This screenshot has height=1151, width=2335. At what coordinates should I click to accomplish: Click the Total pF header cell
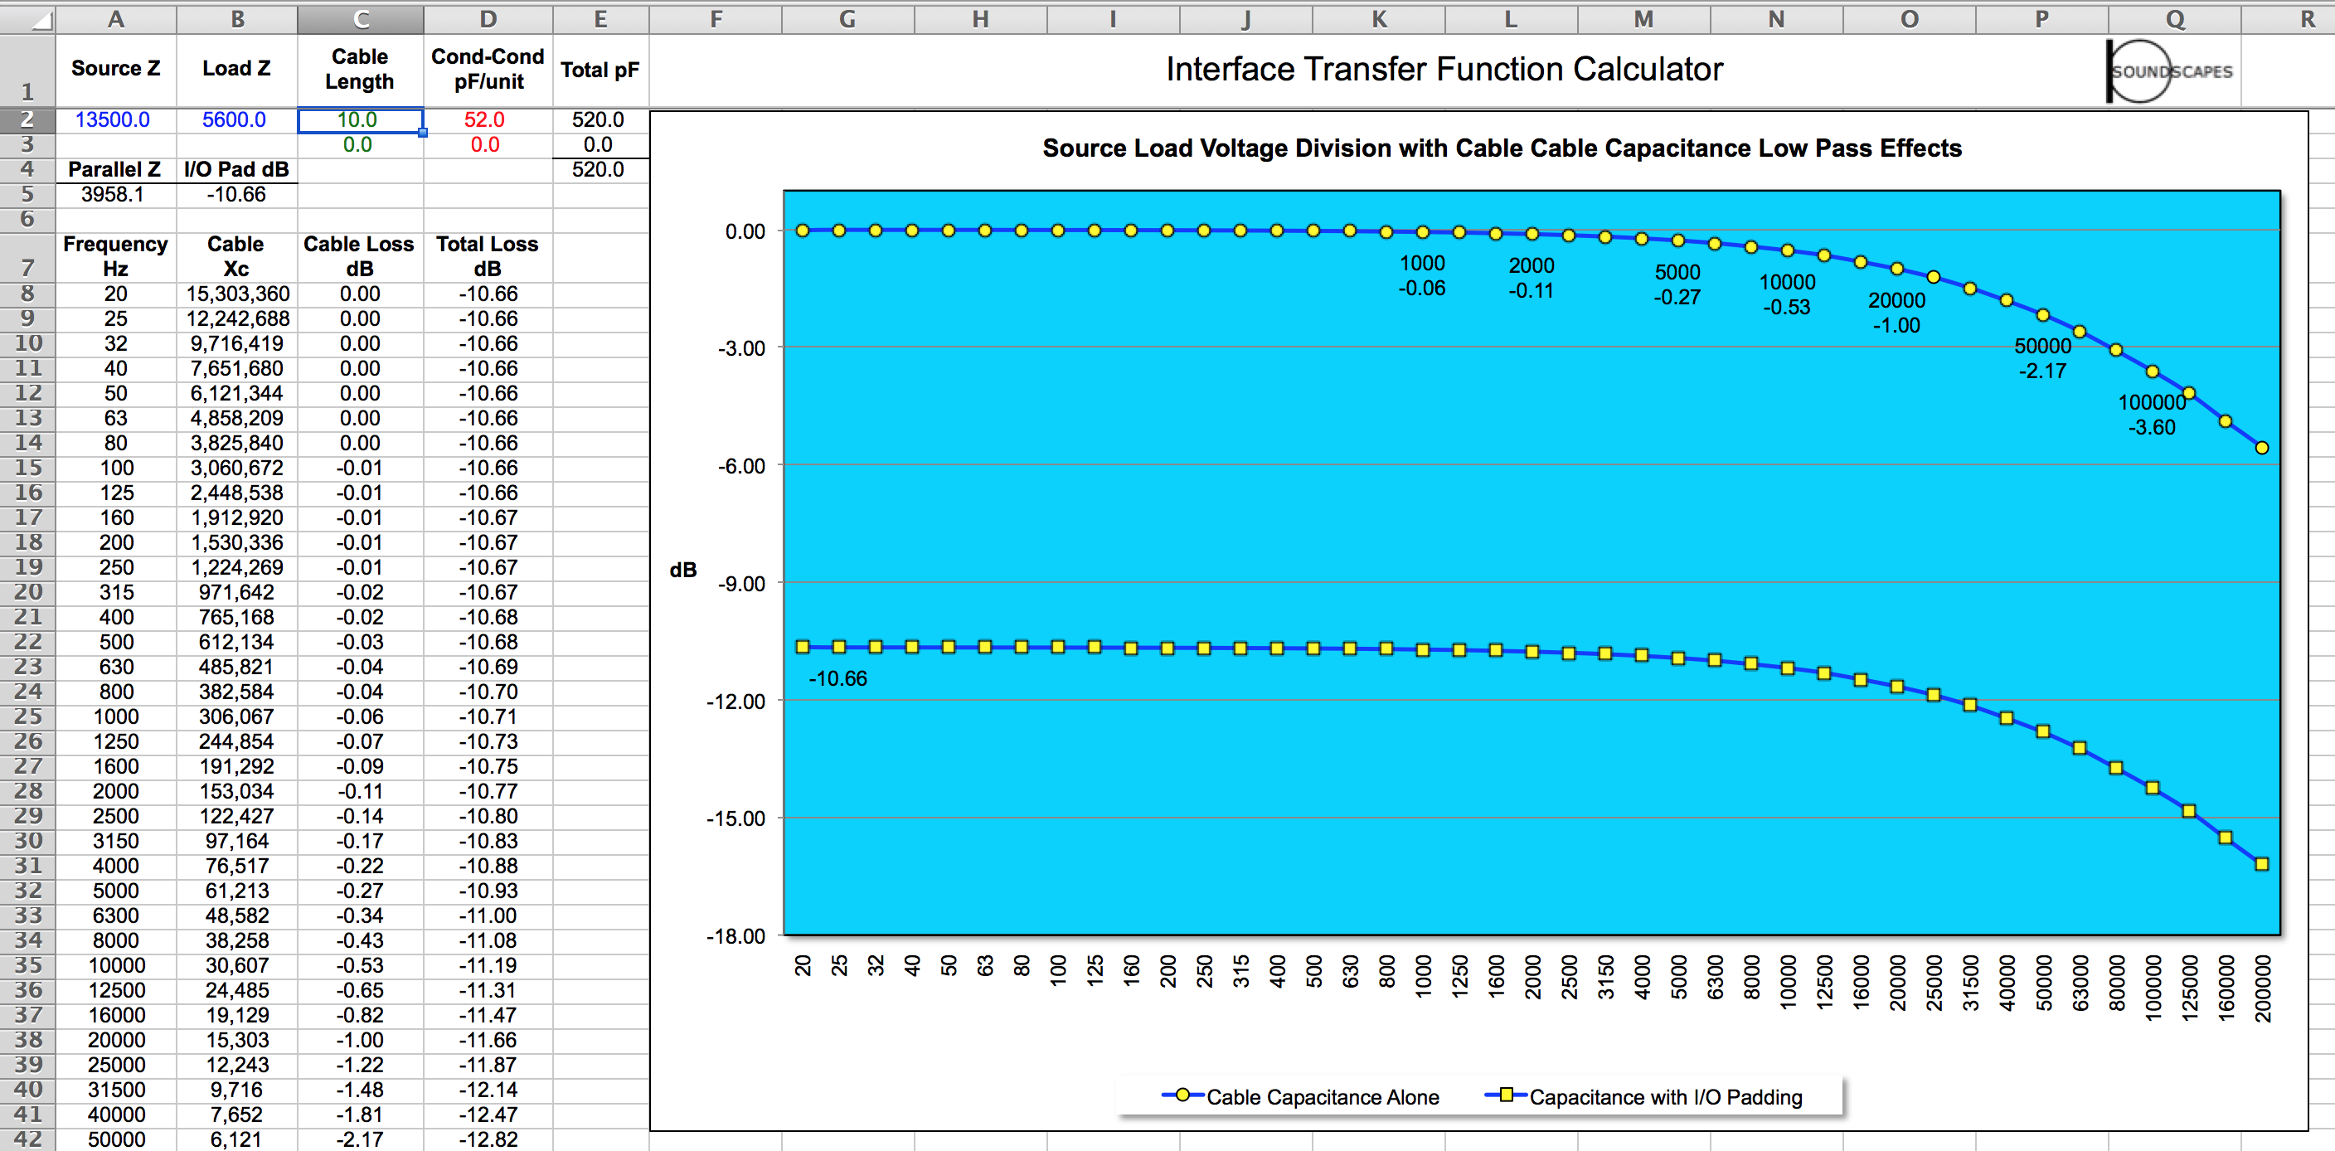(x=600, y=70)
